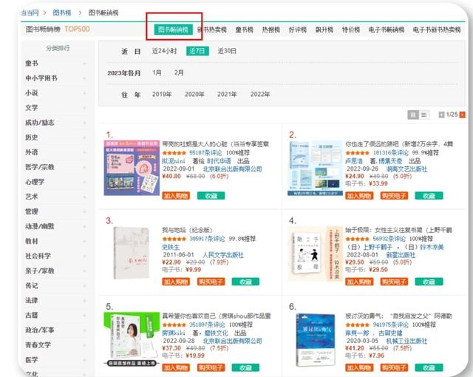473x377 pixels.
Task: Switch to list view icon
Action: 424,115
